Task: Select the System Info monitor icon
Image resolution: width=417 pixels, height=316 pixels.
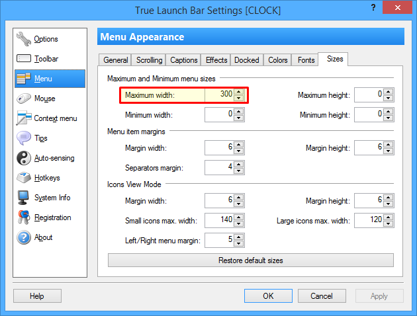Action: coord(23,198)
